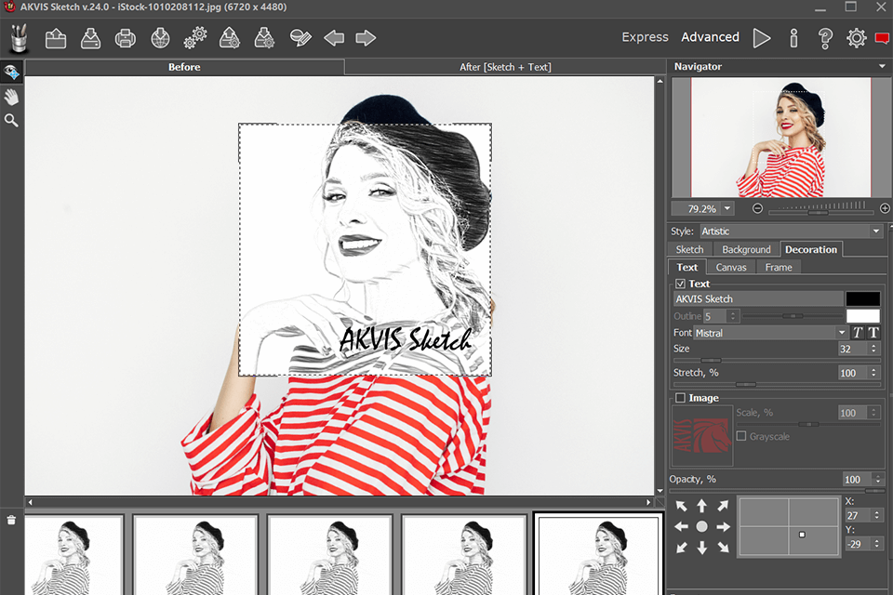Click the Opacity % stepper
The height and width of the screenshot is (595, 893).
(878, 480)
